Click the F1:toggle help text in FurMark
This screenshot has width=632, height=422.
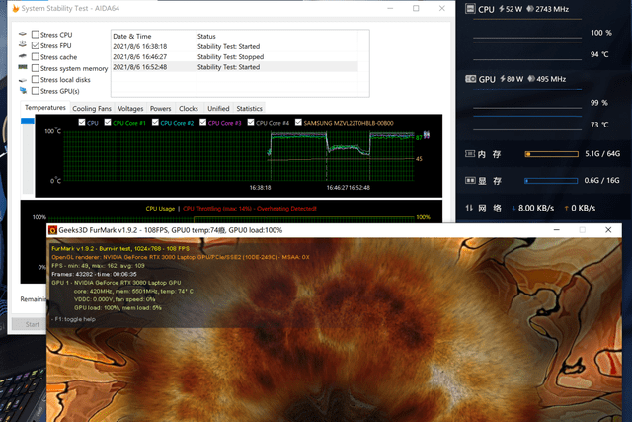point(73,319)
